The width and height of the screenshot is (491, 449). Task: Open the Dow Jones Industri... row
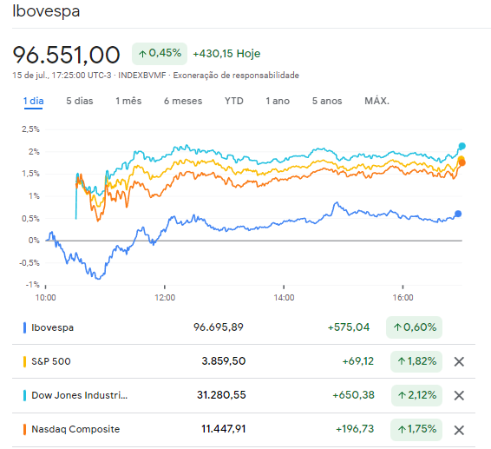79,395
